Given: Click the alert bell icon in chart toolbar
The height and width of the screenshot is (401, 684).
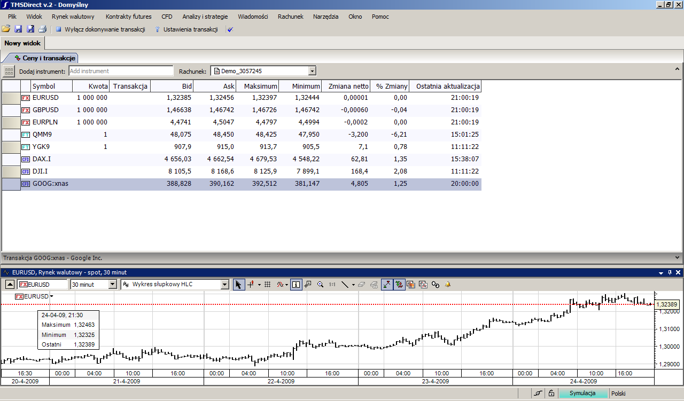Looking at the screenshot, I should tap(448, 285).
